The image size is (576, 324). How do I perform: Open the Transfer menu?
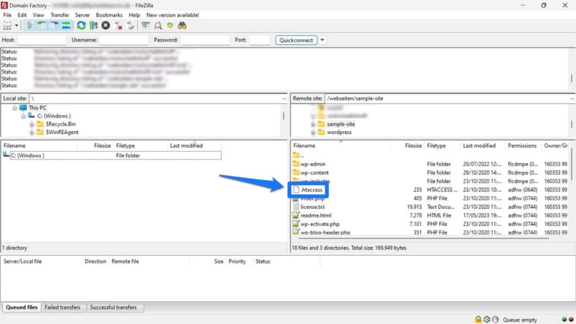[x=59, y=15]
